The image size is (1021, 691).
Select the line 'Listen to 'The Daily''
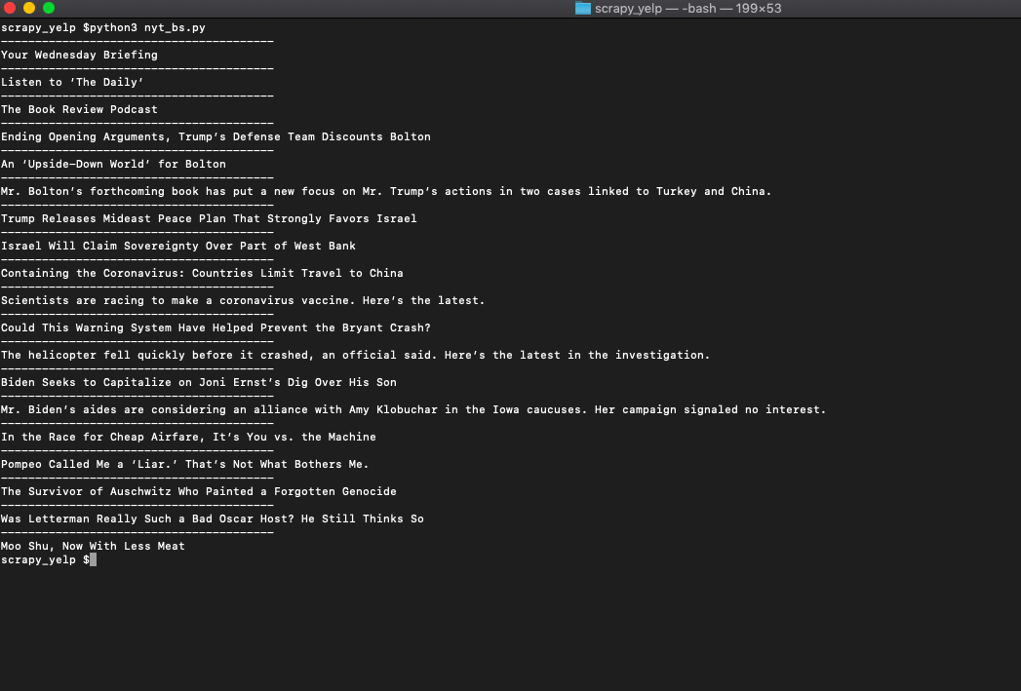(x=73, y=82)
